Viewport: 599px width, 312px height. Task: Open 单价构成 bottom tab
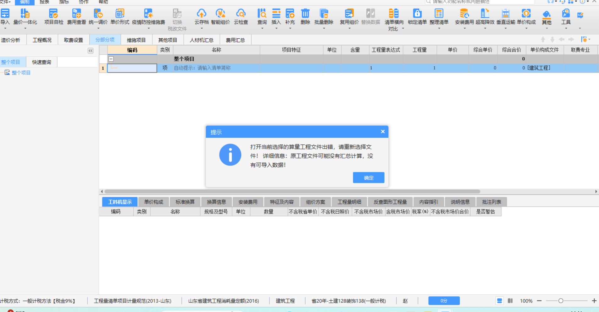(x=153, y=202)
